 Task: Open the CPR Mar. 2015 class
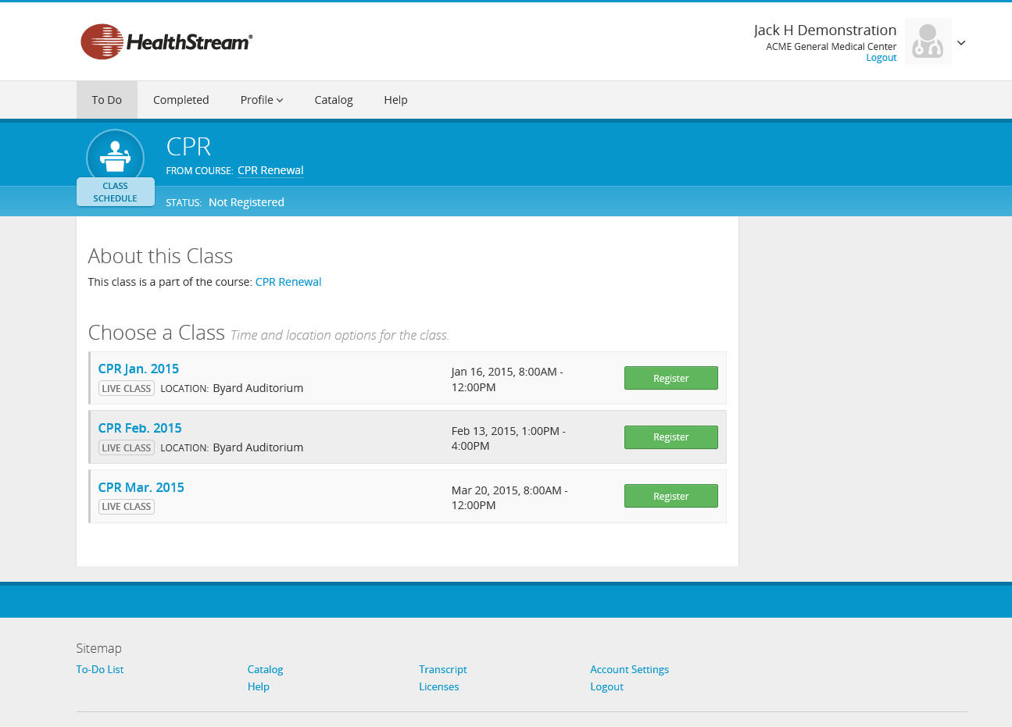141,487
